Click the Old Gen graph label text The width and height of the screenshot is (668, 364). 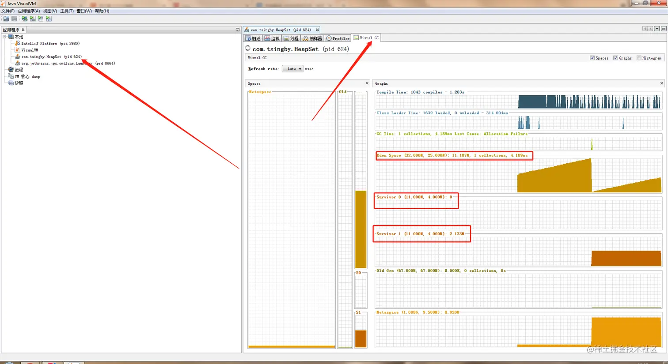pos(441,270)
